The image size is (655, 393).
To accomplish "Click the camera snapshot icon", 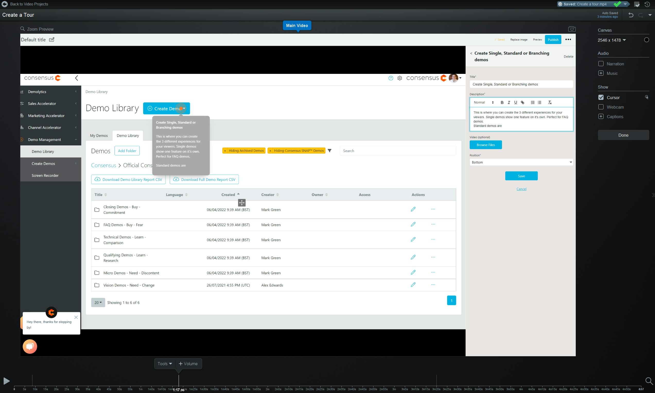I will pyautogui.click(x=572, y=29).
